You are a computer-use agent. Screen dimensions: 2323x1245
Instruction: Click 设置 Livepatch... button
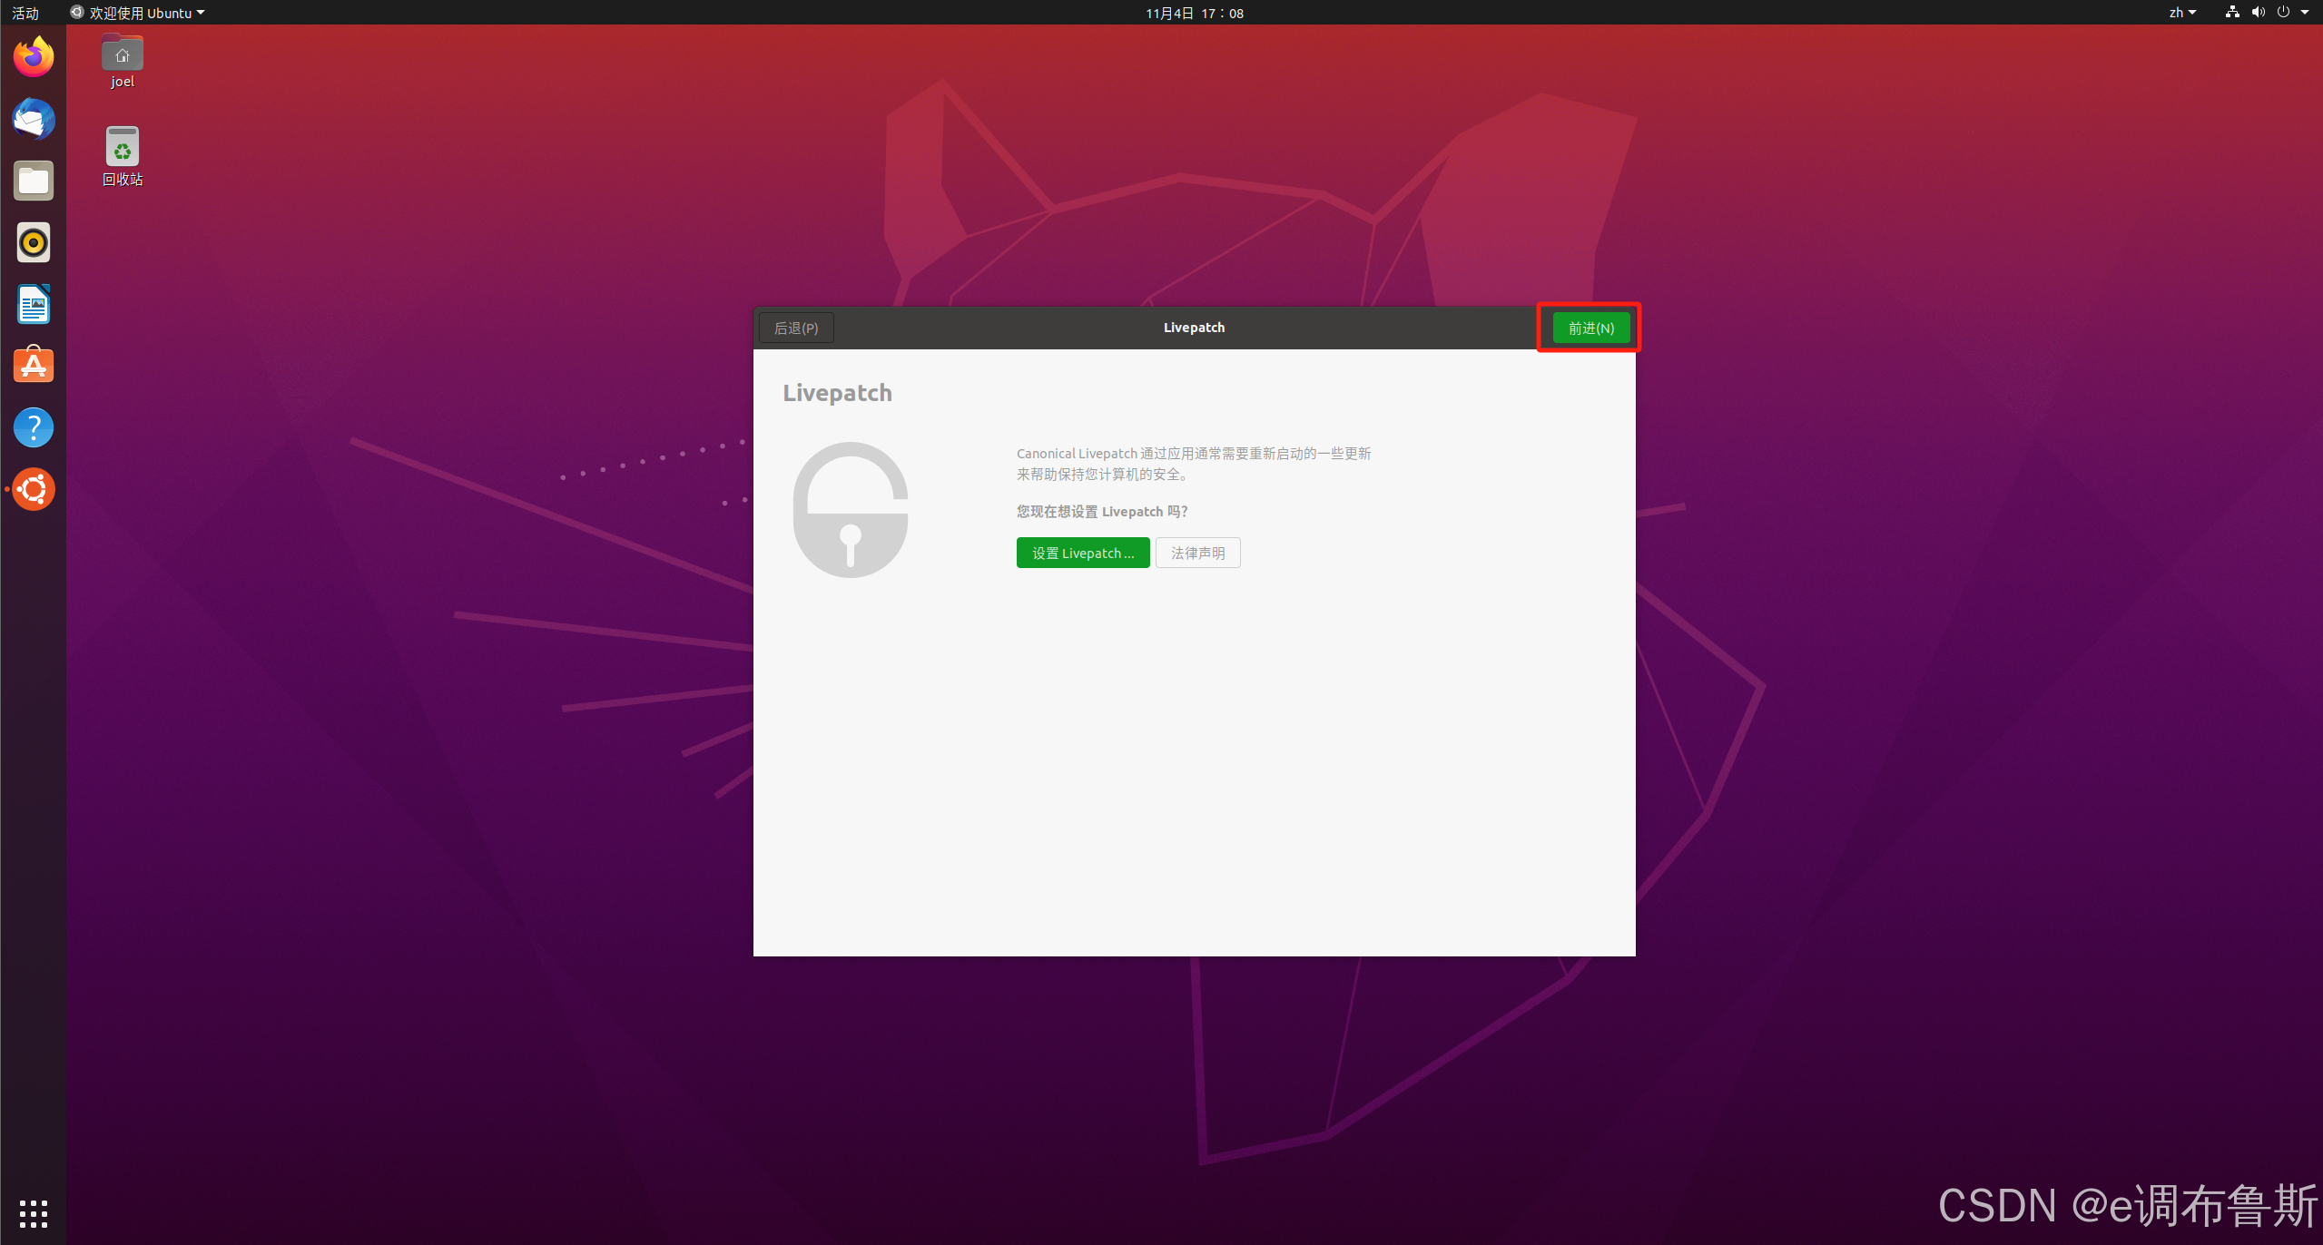point(1083,553)
